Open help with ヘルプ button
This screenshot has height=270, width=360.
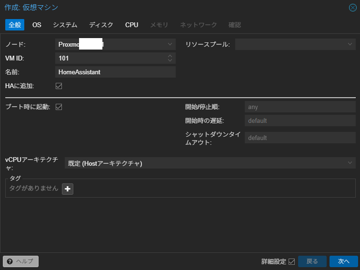[20, 261]
